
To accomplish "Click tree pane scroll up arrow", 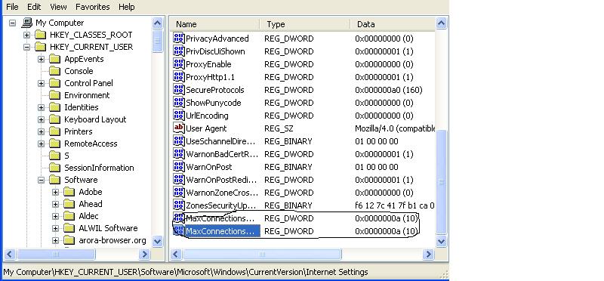I will click(157, 23).
